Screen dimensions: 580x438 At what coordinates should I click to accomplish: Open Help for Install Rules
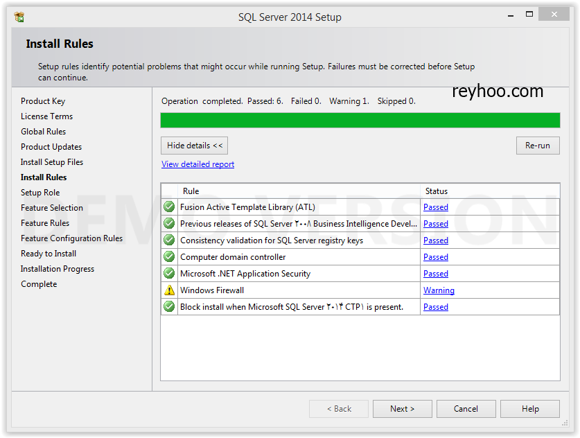click(x=530, y=409)
